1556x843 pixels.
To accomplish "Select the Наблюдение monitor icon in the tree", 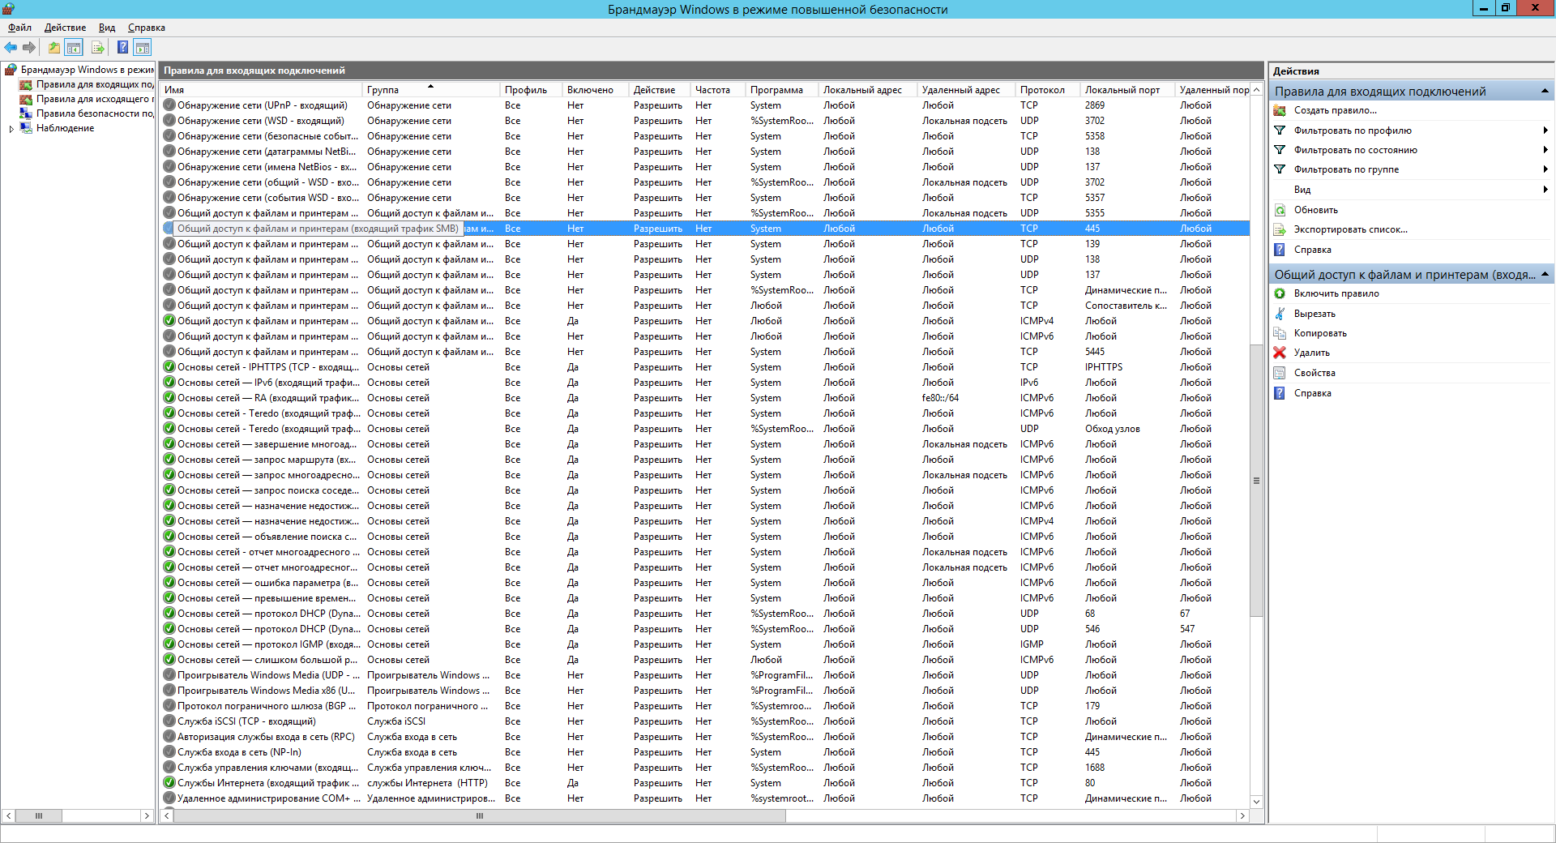I will tap(26, 128).
